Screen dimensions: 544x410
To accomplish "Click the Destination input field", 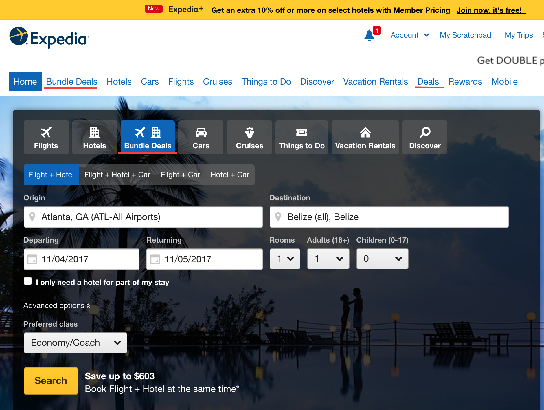I will 389,217.
